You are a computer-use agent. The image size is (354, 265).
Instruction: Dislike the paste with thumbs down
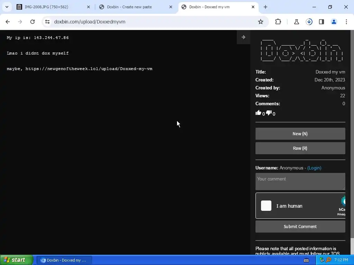(269, 113)
